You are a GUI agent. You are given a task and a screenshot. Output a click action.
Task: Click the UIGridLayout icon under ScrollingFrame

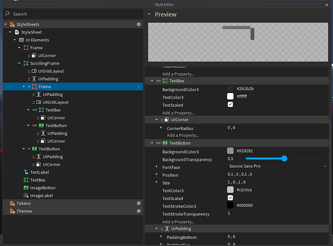tap(34, 71)
